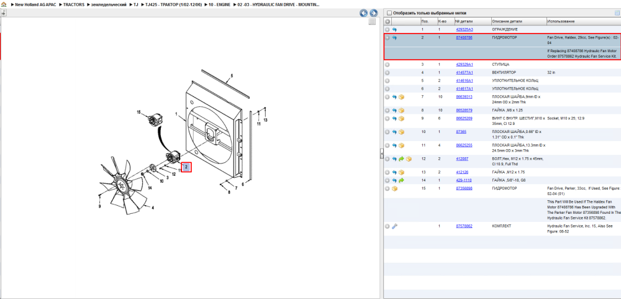Add part 86639313 with plus icon

(388, 97)
